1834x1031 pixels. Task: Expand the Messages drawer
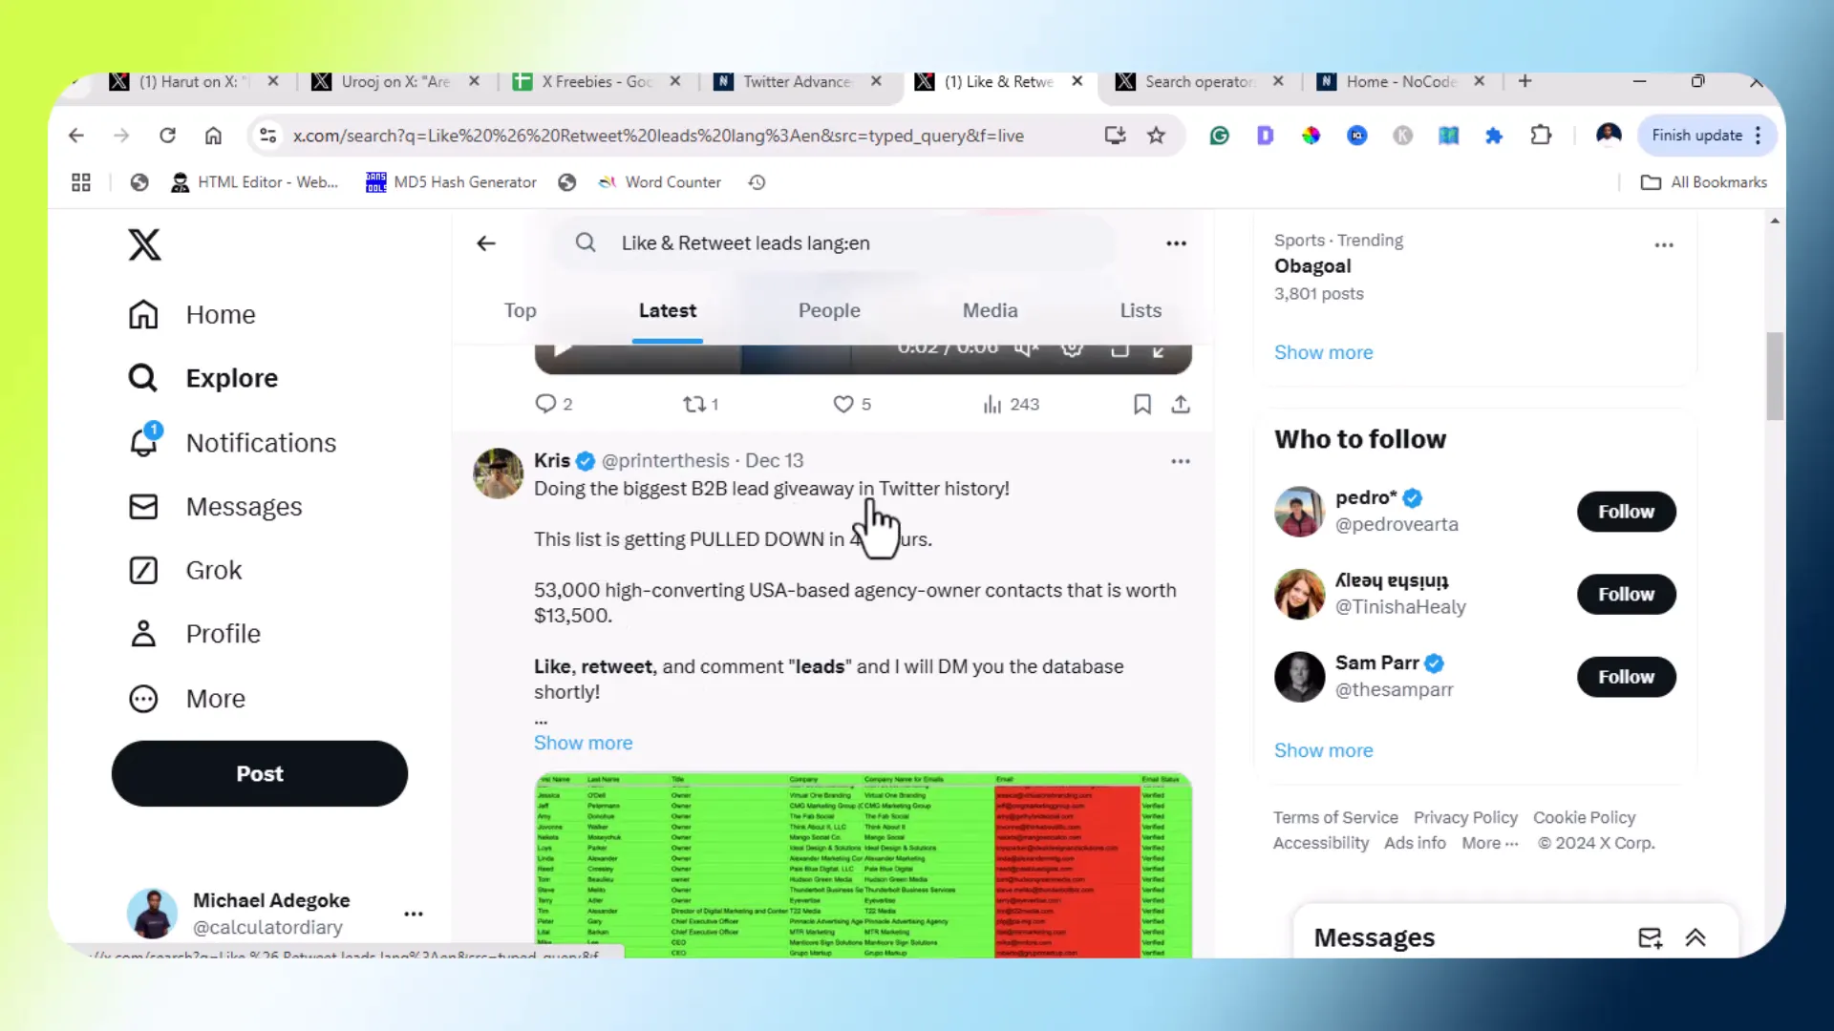[1695, 938]
